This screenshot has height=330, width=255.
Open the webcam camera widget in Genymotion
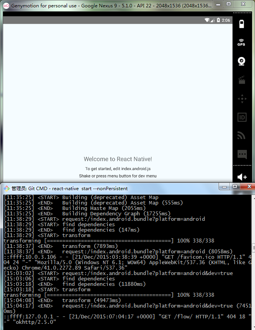241,61
